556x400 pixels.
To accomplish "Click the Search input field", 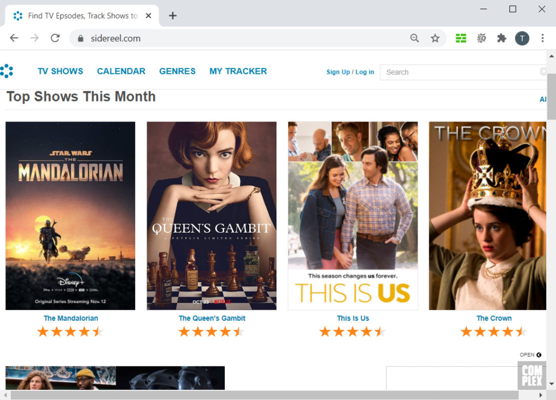I will (463, 72).
